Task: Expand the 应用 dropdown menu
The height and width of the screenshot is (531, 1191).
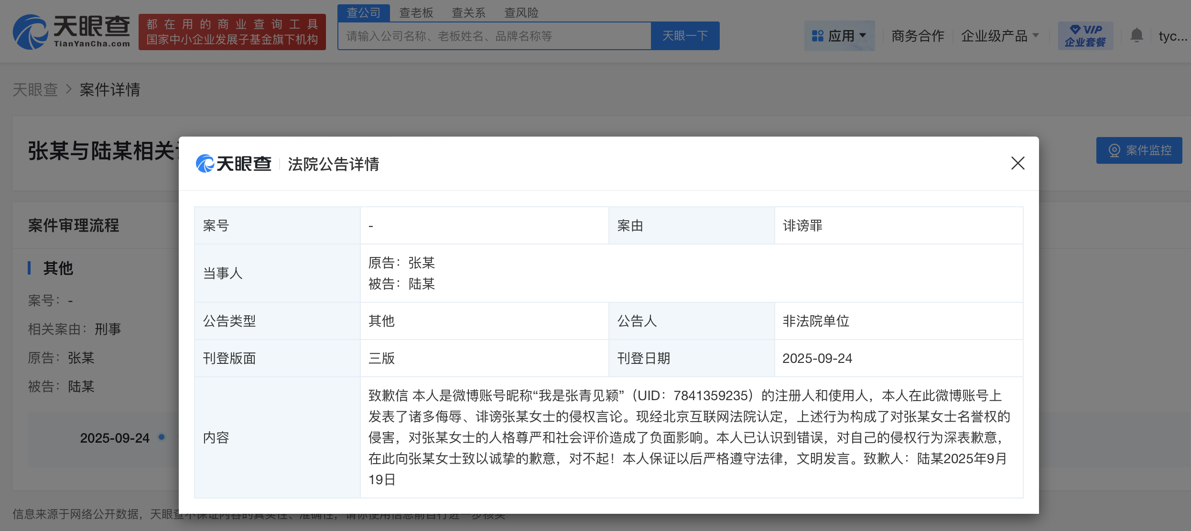Action: tap(863, 35)
